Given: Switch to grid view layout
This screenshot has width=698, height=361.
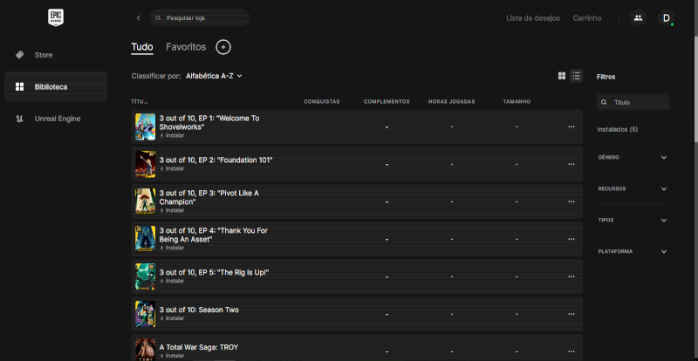Looking at the screenshot, I should [x=562, y=76].
